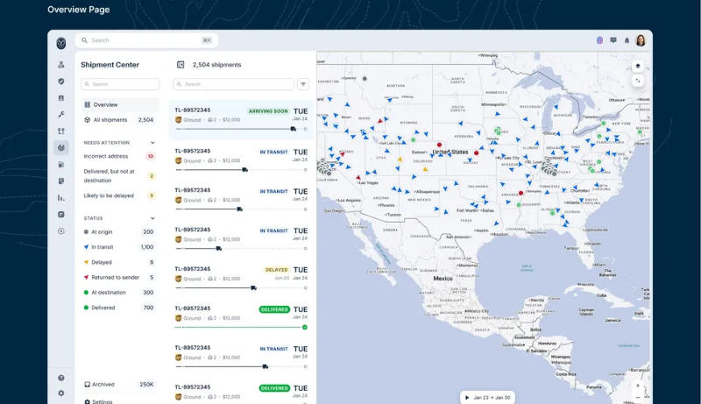
Task: Click the red '10' badge on Incorrect address
Action: click(151, 156)
